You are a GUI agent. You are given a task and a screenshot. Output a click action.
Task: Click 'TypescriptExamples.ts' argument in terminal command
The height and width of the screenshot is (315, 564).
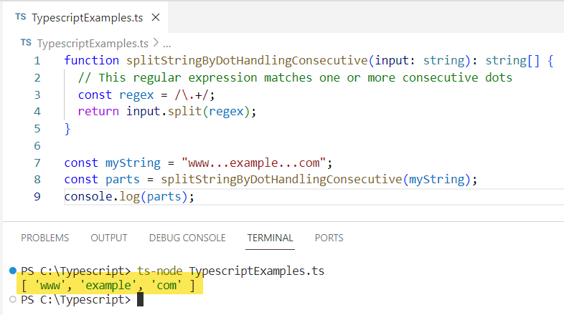pos(256,271)
